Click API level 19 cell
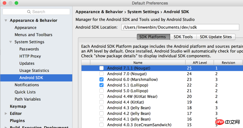Image resolution: width=243 pixels, height=128 pixels. tap(189, 102)
